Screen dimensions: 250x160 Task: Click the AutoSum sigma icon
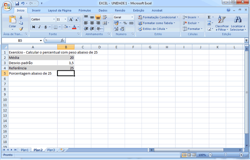pyautogui.click(x=209, y=17)
